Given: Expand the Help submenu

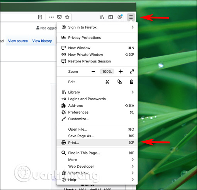Looking at the screenshot, I should (x=97, y=180).
